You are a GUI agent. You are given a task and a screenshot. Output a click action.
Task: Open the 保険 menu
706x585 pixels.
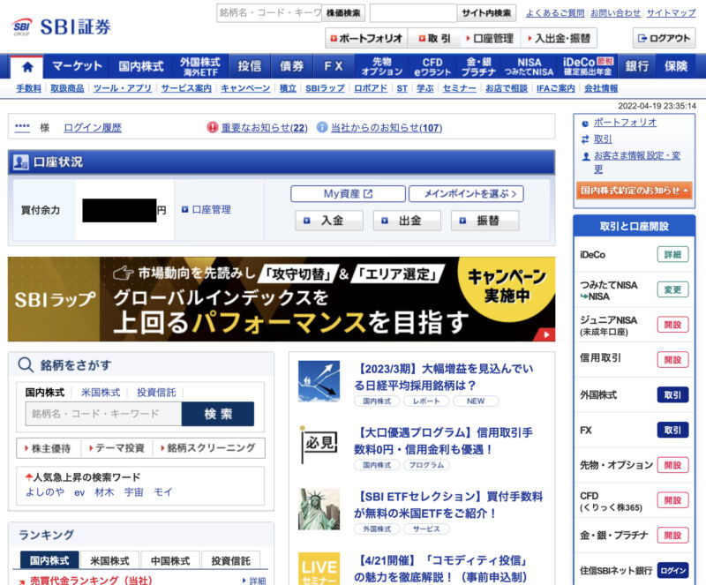tap(676, 66)
